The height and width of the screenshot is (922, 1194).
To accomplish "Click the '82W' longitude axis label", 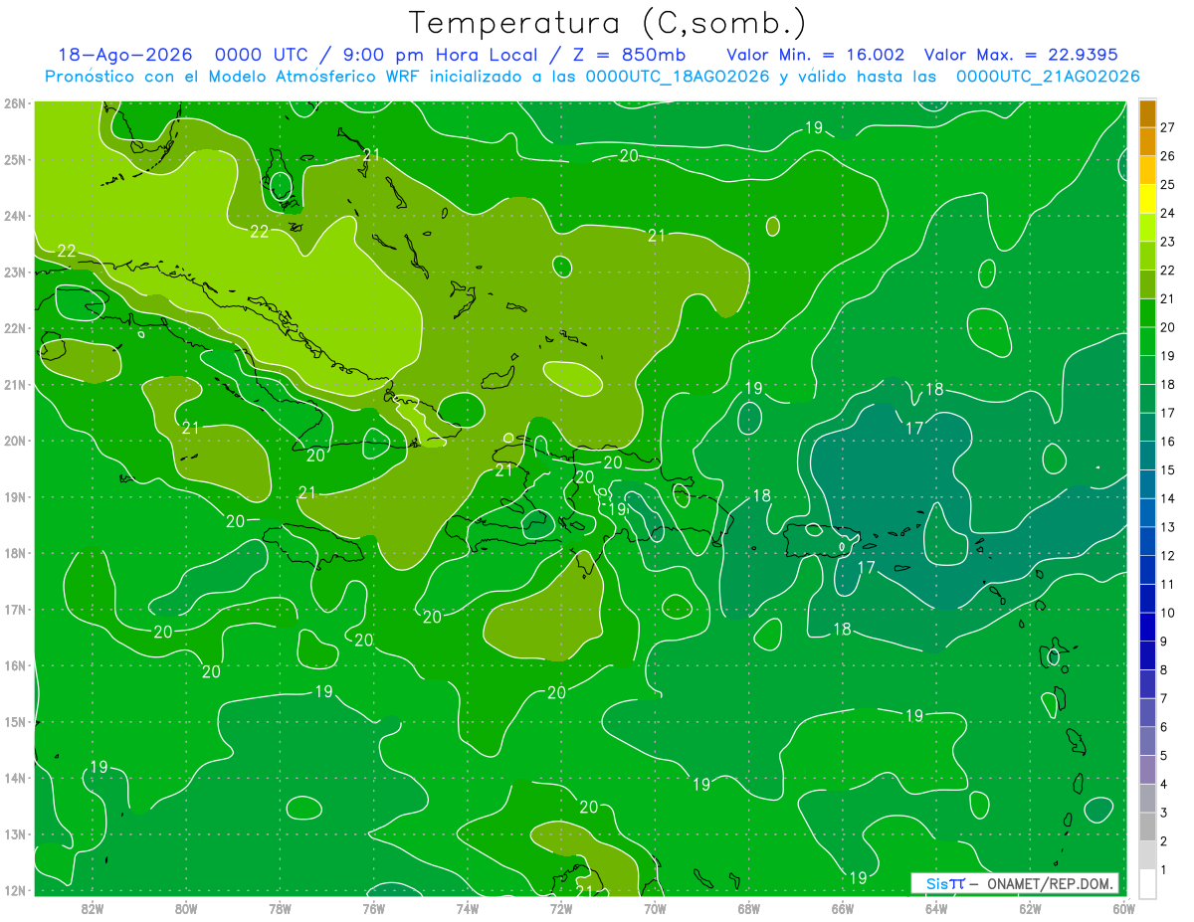I will pyautogui.click(x=93, y=907).
